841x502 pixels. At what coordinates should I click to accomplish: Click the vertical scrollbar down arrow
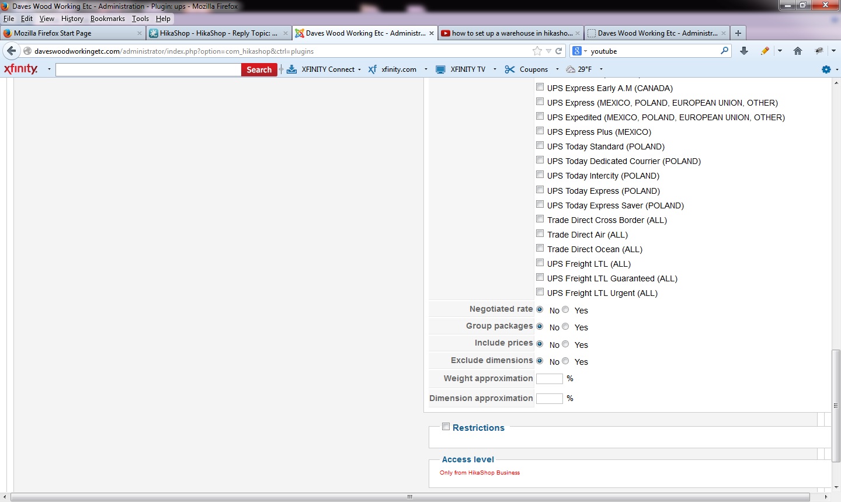pyautogui.click(x=836, y=487)
